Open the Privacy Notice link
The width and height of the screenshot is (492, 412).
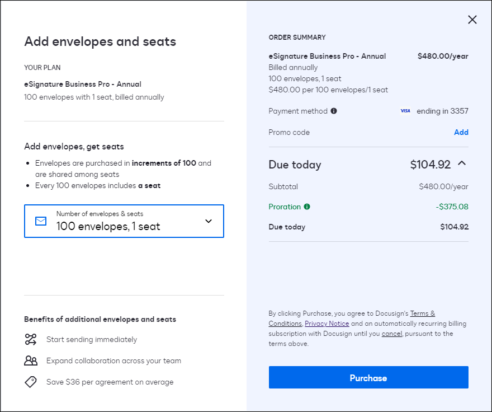coord(327,324)
